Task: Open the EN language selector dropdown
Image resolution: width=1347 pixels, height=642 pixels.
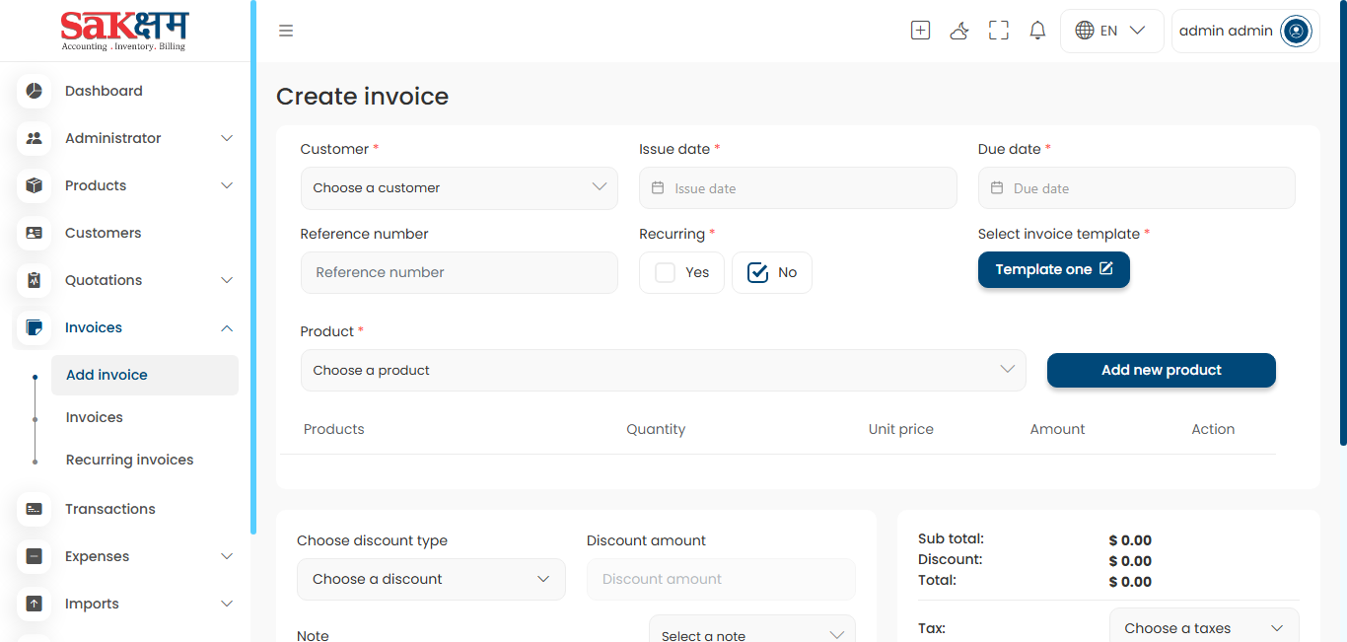Action: click(1111, 30)
